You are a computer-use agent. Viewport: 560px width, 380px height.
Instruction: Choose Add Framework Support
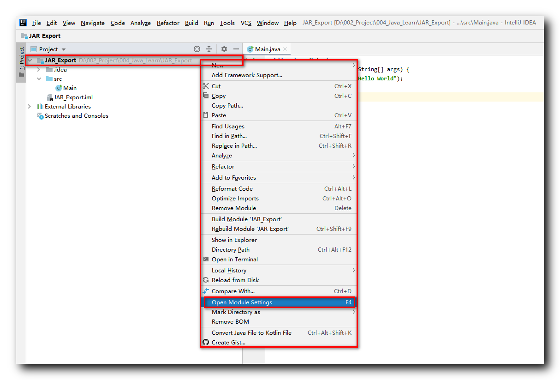point(279,75)
